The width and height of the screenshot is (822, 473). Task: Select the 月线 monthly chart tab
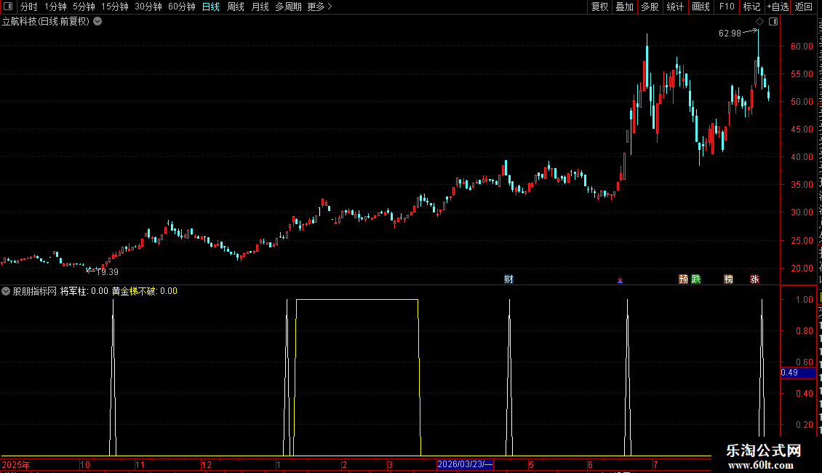point(260,7)
